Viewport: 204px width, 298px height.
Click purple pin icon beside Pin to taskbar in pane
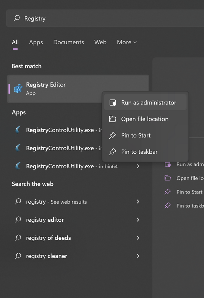[x=168, y=206]
